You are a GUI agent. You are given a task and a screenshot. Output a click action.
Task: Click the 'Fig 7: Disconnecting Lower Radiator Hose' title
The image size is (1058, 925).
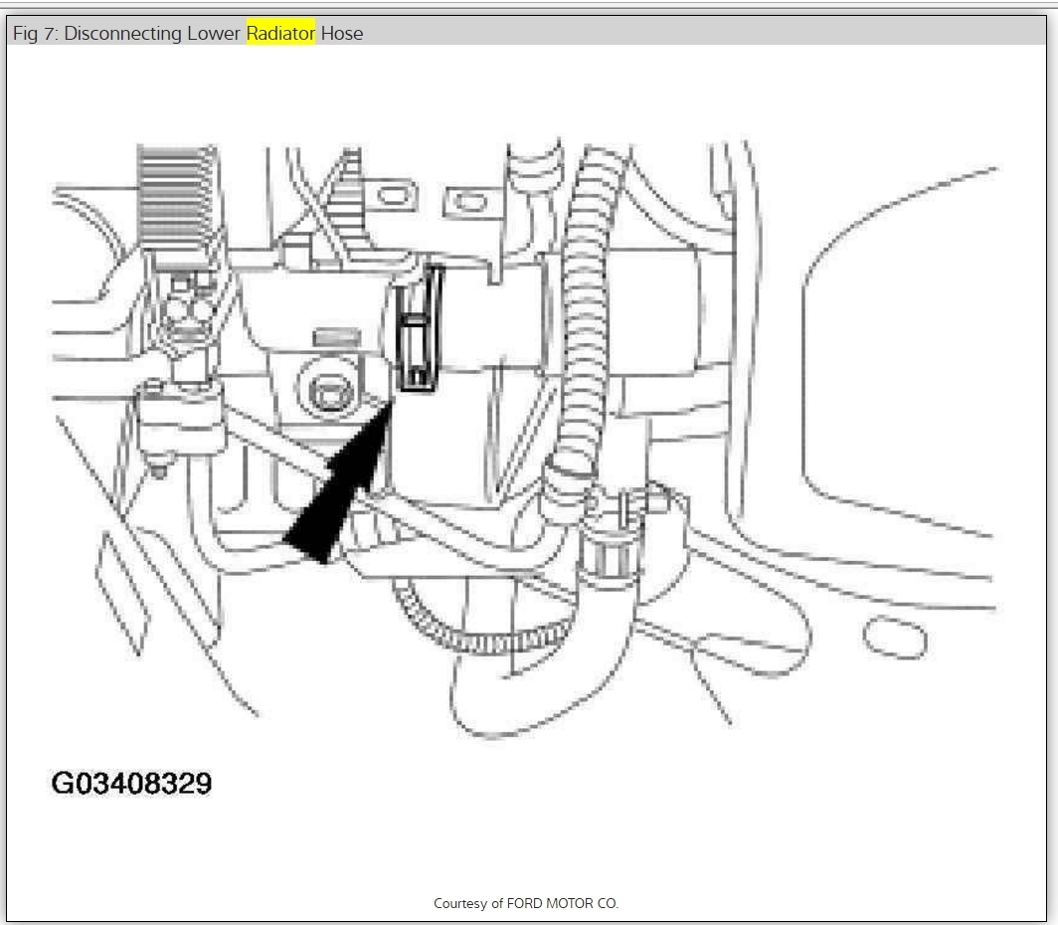point(188,33)
